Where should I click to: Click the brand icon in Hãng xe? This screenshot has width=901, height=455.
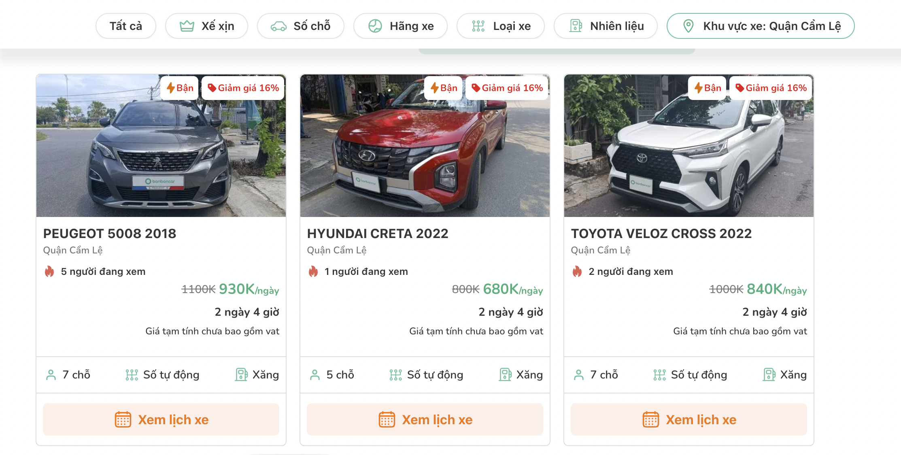(375, 26)
